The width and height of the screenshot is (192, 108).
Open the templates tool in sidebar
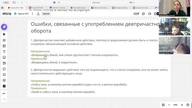(4, 46)
